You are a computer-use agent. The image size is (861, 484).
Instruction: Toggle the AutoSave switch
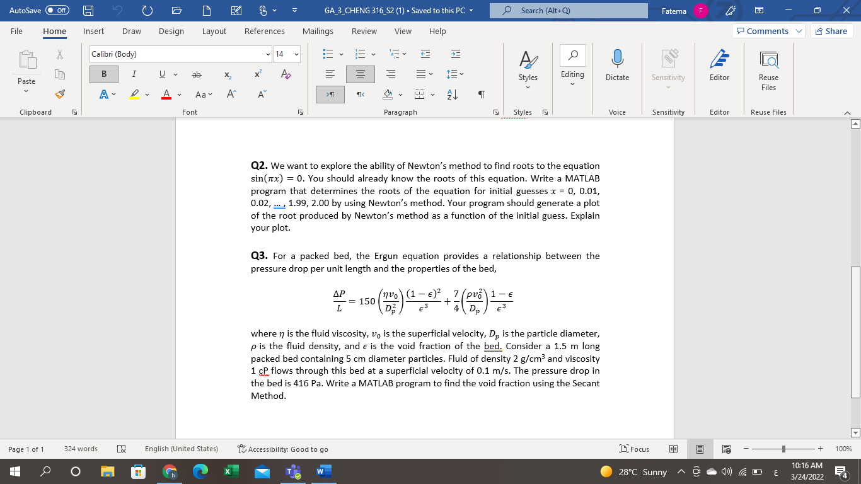coord(57,11)
